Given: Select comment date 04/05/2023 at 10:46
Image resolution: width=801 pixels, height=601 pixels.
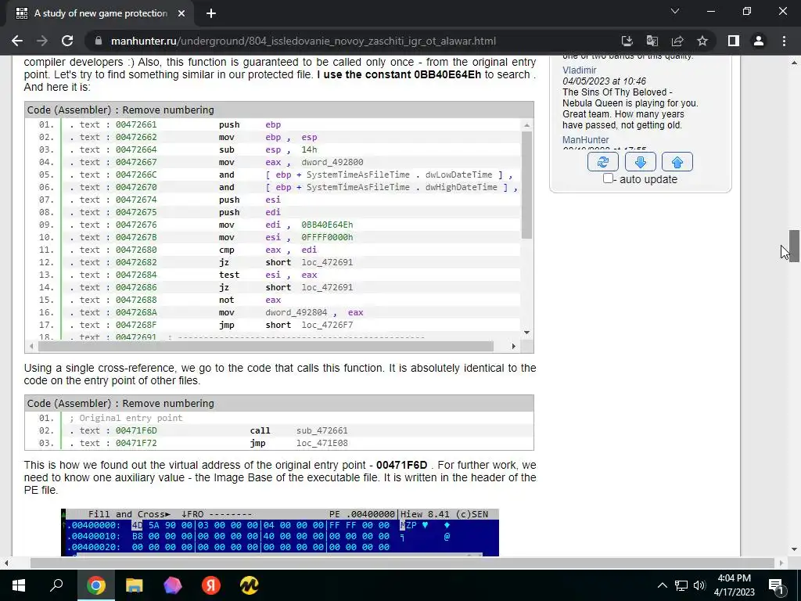Looking at the screenshot, I should pos(604,81).
